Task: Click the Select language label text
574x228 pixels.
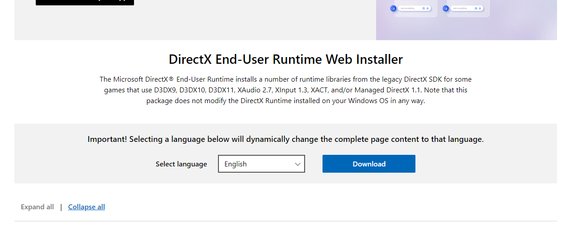Action: click(181, 164)
